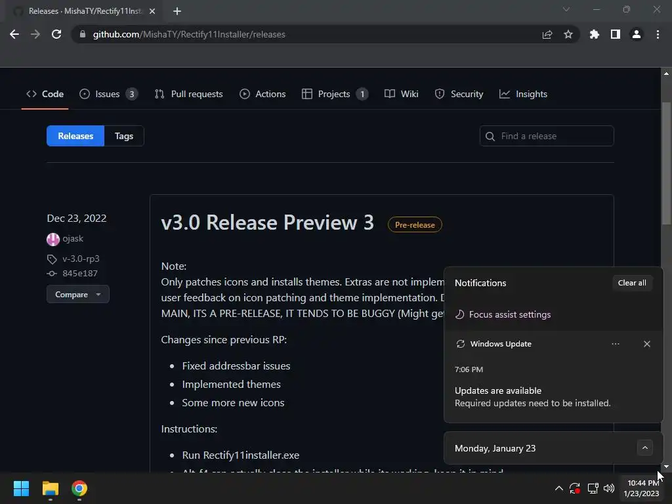Share this page from address bar
The height and width of the screenshot is (504, 672).
coord(547,34)
